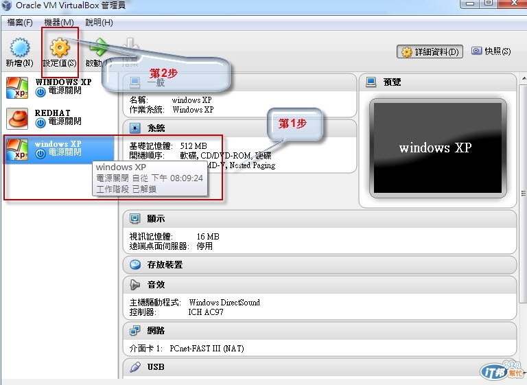Click the 遠端桌面伺服器 停用 value

tap(204, 246)
